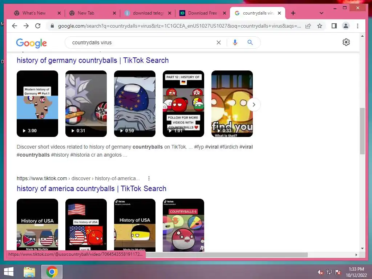
Task: Play the 0:31 TikTok video
Action: (x=86, y=104)
